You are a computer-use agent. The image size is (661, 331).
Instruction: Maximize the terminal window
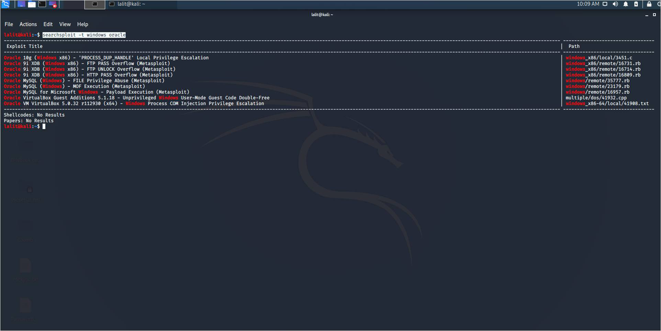coord(654,15)
